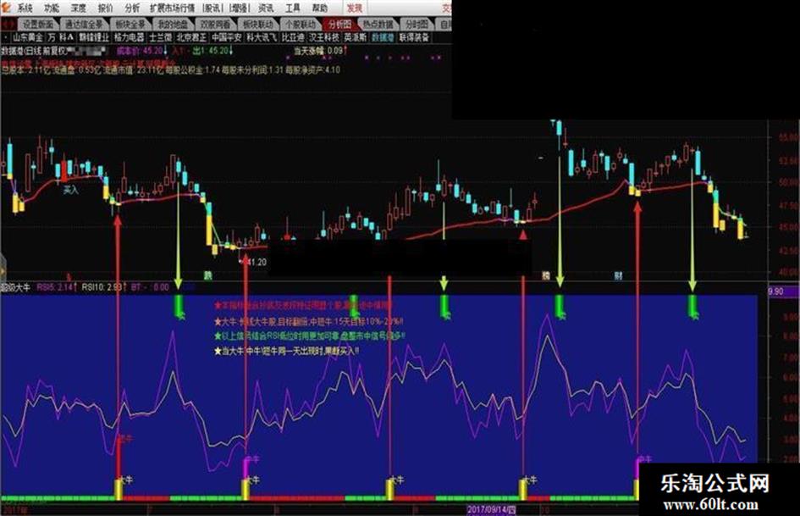Select stock 联得装备 in the stock bar
Image resolution: width=800 pixels, height=516 pixels.
[414, 37]
